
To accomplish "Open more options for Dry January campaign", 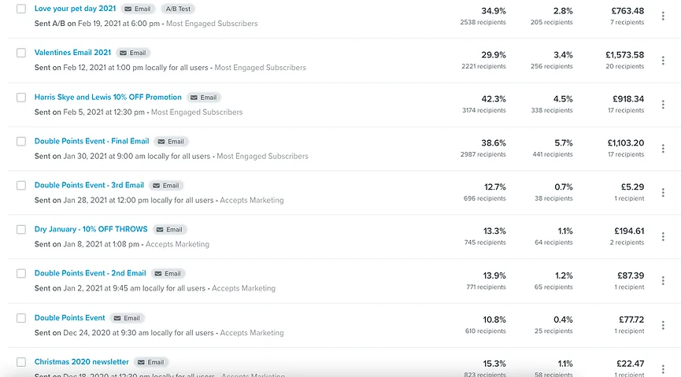I will pyautogui.click(x=665, y=238).
